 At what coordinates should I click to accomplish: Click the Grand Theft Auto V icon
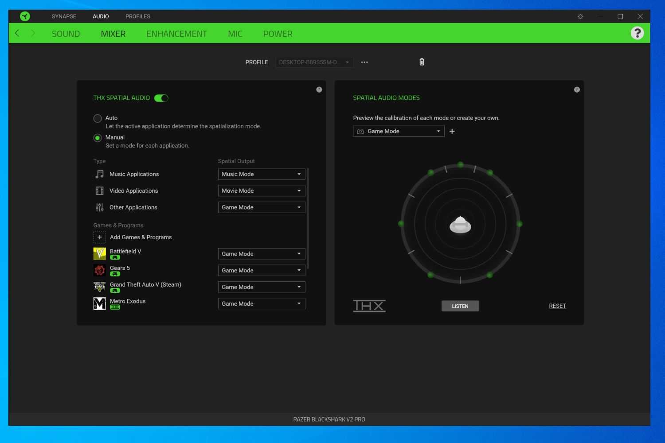(x=100, y=287)
